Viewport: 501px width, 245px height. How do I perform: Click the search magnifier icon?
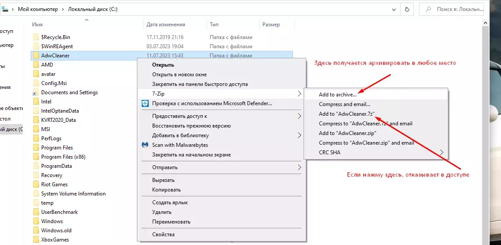coord(428,10)
